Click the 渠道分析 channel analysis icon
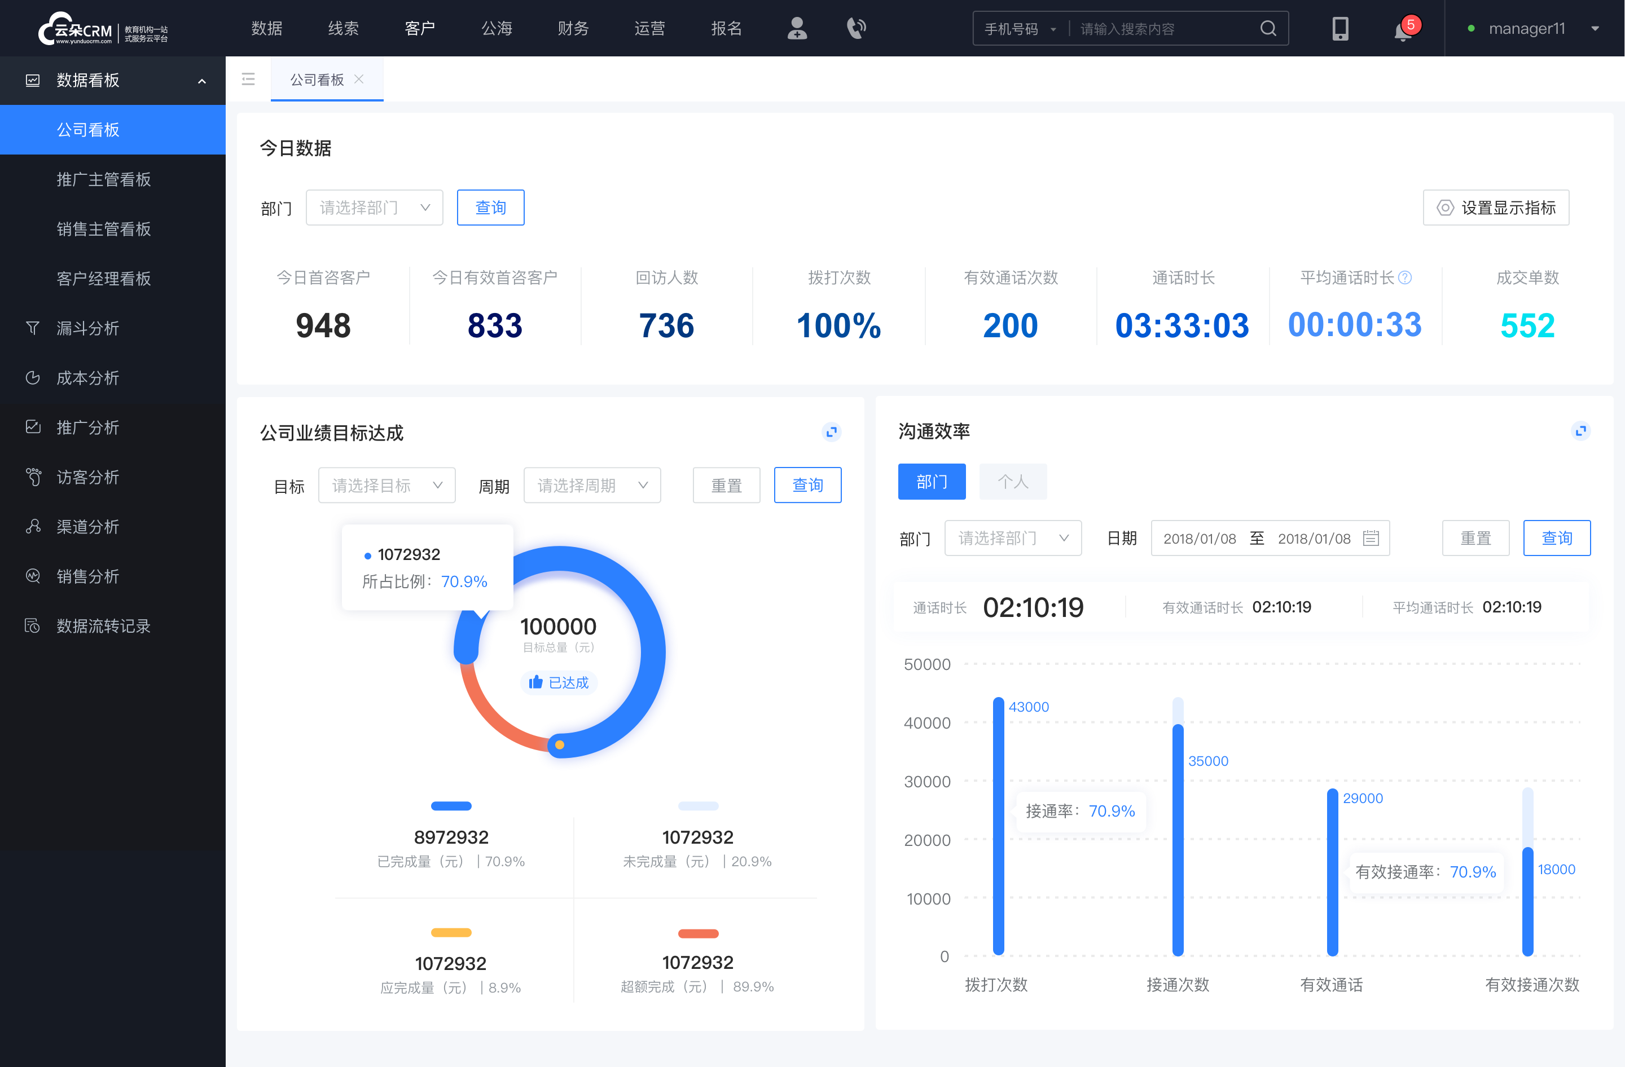Screen dimensions: 1625x1067 coord(33,525)
